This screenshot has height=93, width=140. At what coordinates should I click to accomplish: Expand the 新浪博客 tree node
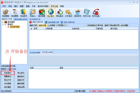pyautogui.click(x=3, y=22)
